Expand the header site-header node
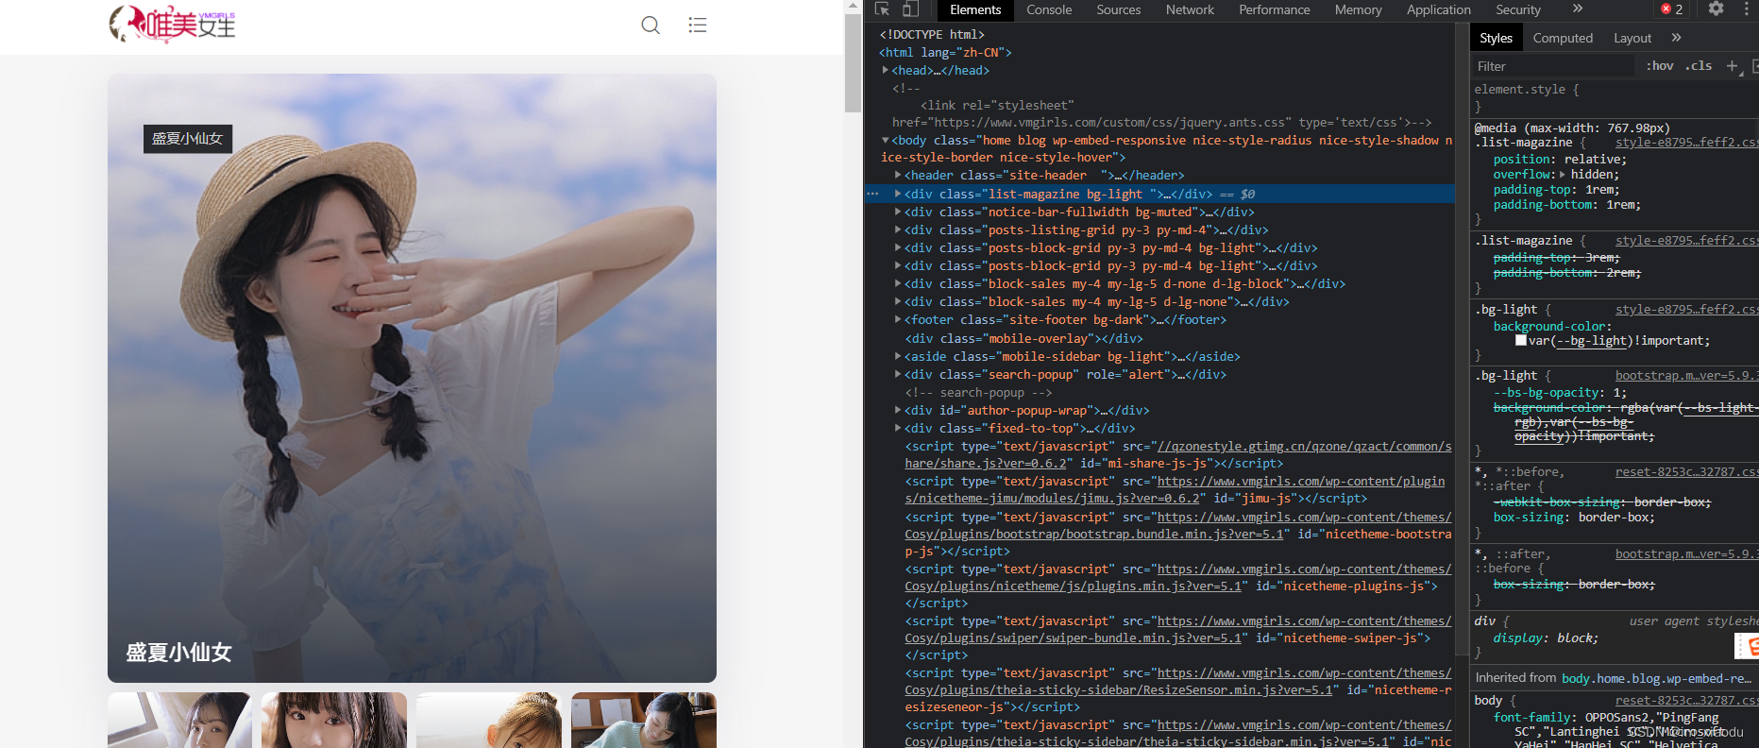Screen dimensions: 1759x748 tap(898, 175)
